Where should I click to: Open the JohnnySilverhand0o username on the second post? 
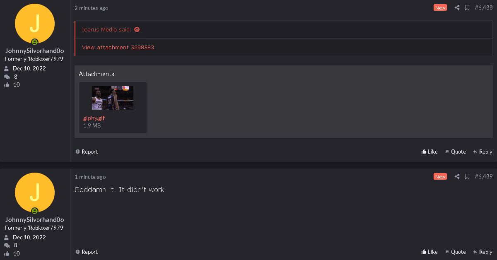tap(35, 219)
